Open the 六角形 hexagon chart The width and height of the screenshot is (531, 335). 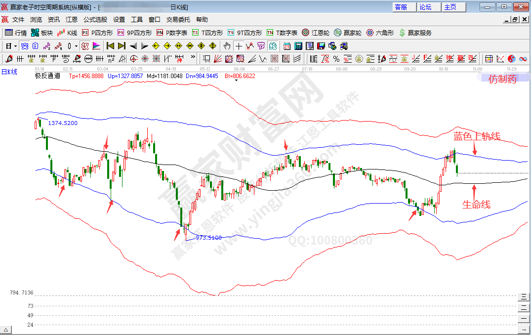tap(380, 33)
